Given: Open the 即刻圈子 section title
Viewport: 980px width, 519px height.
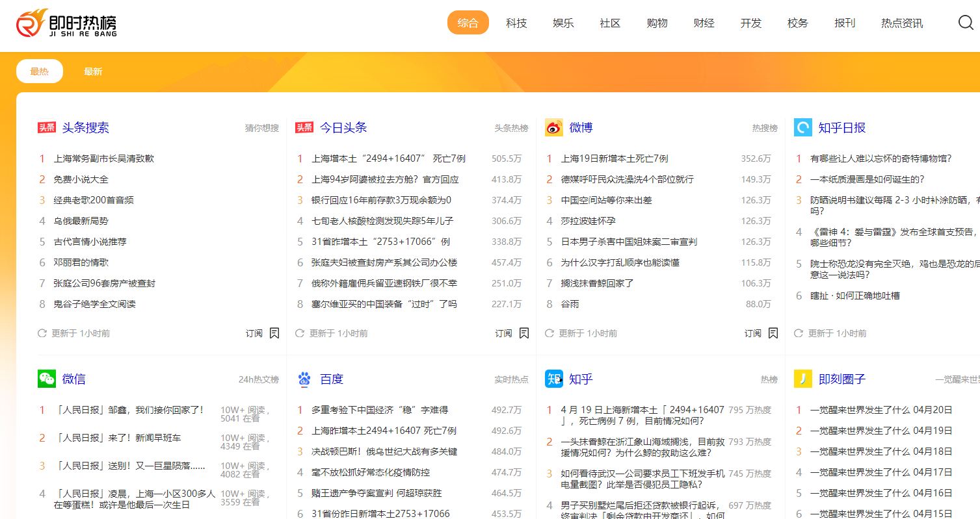Looking at the screenshot, I should click(842, 379).
